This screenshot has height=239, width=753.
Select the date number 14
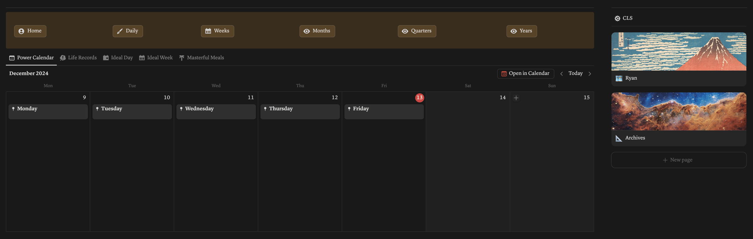pos(503,97)
